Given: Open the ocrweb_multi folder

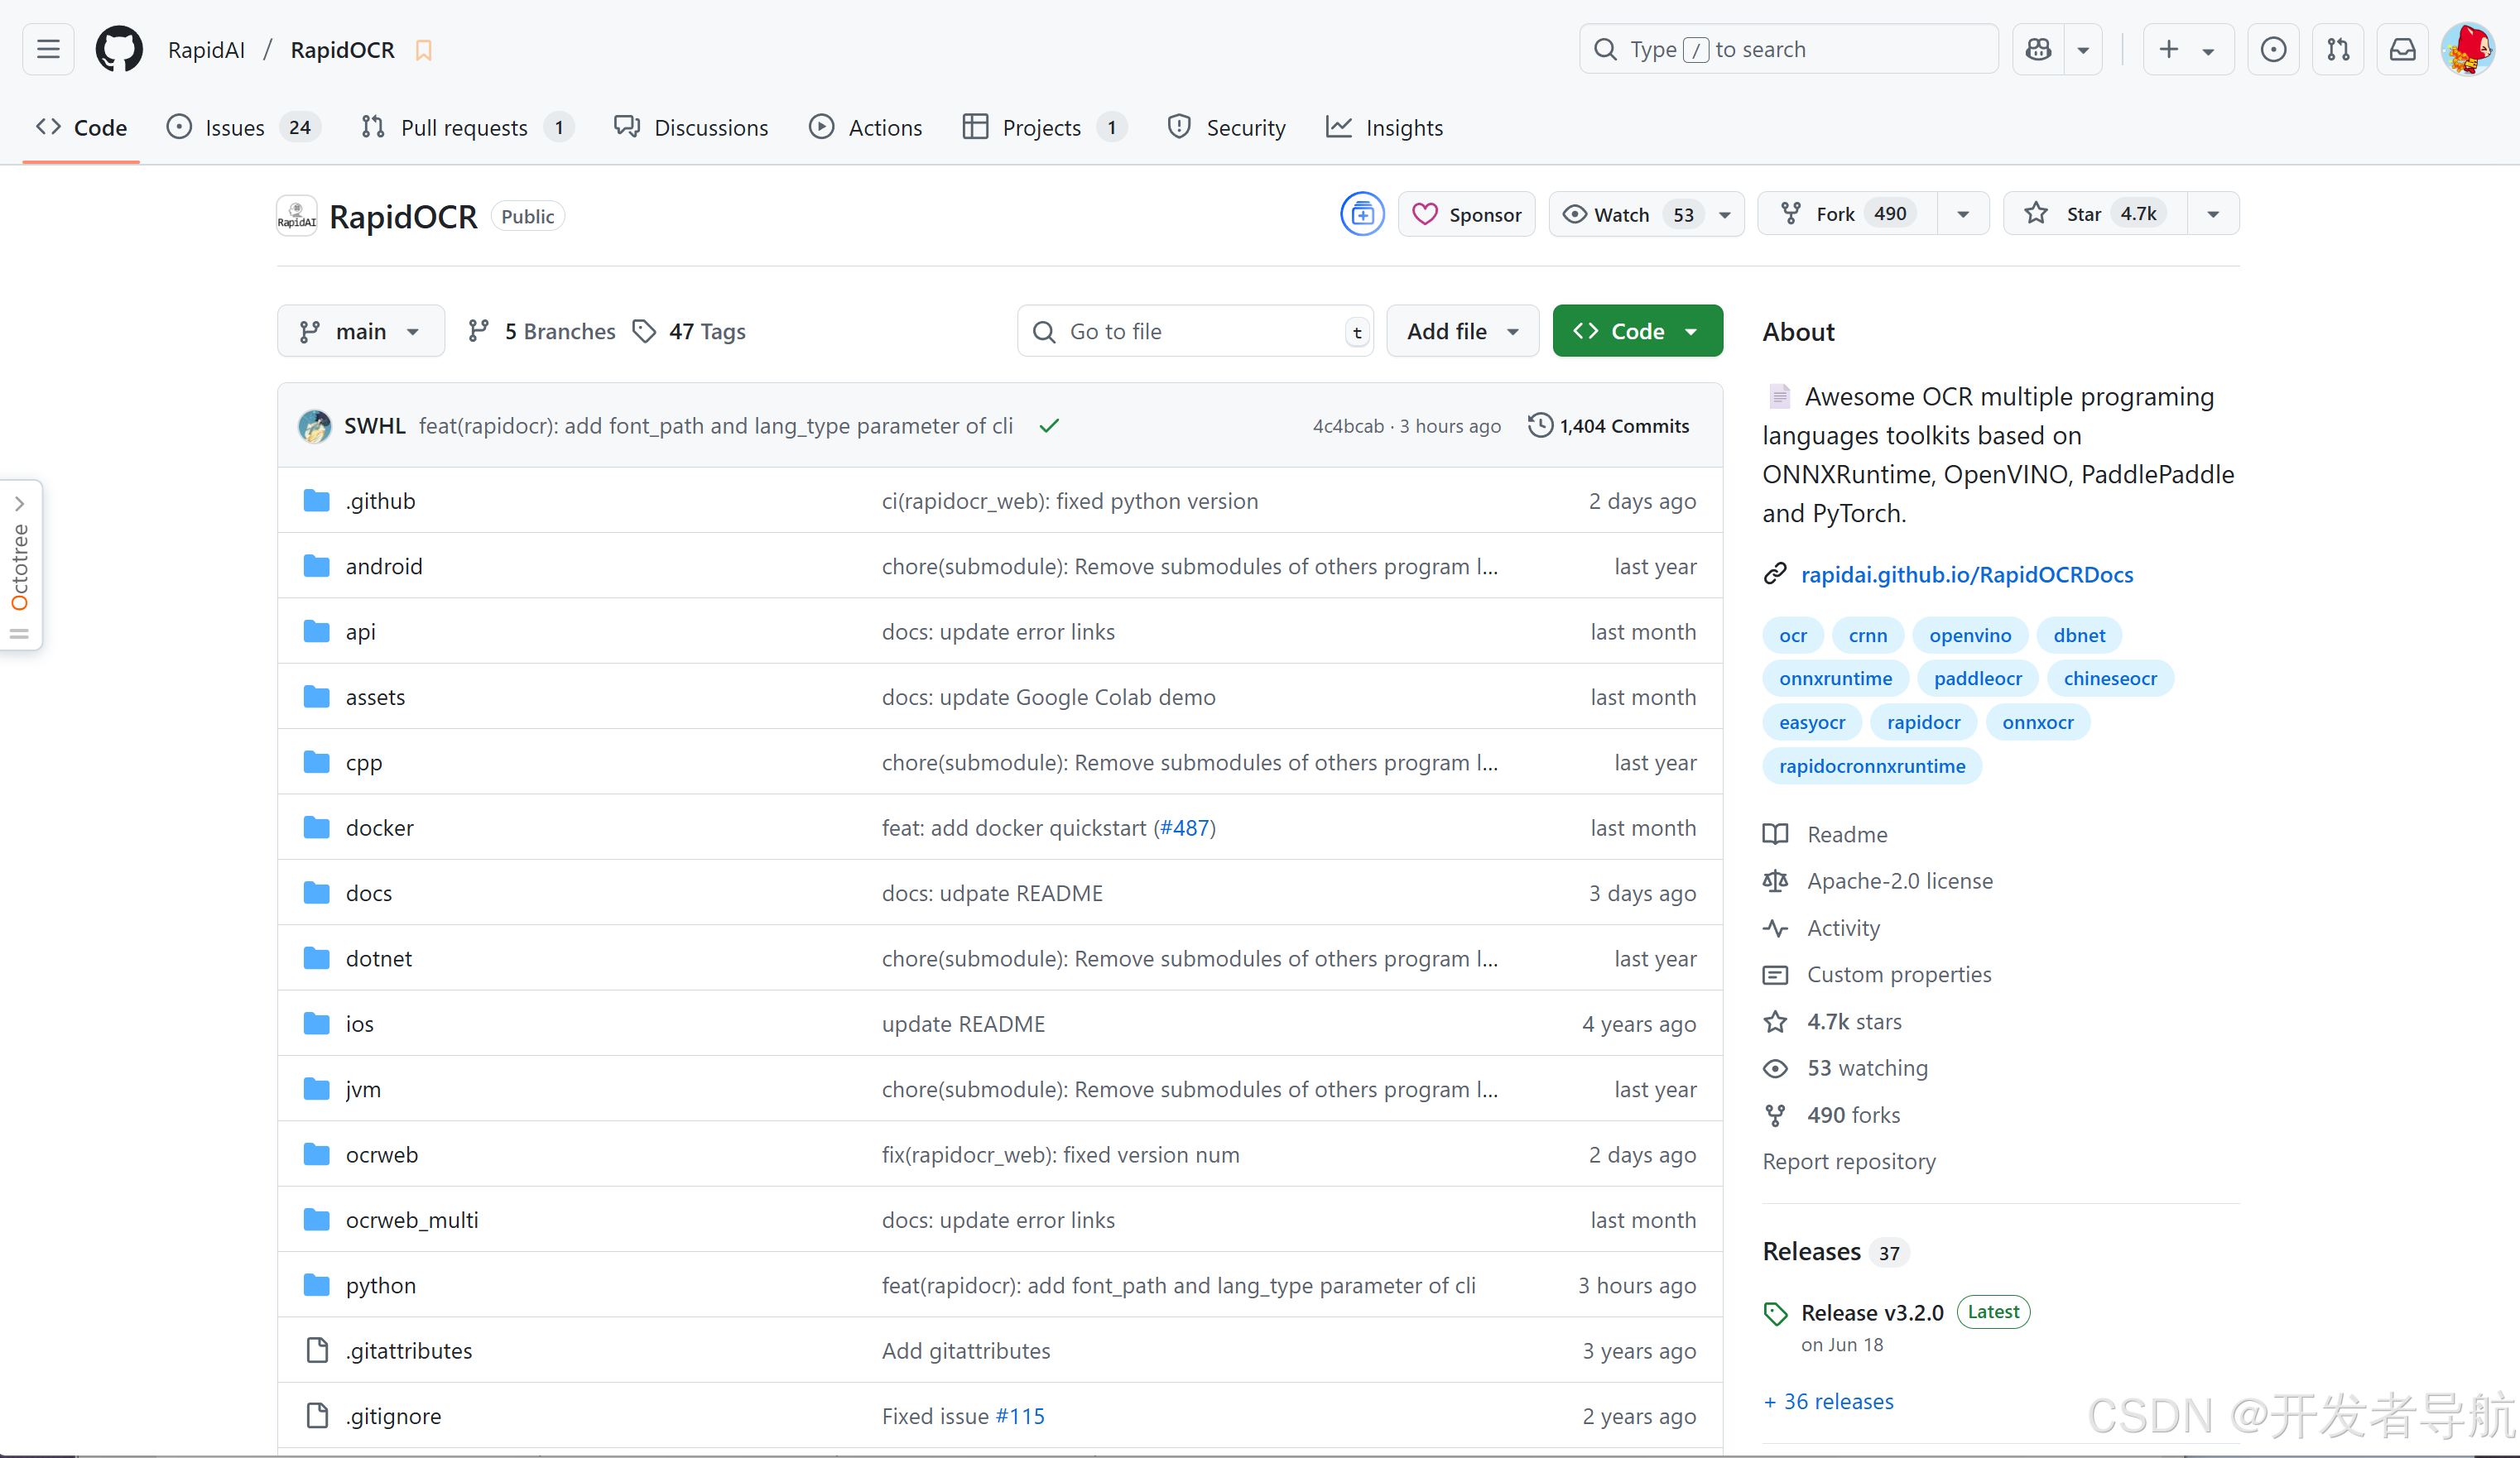Looking at the screenshot, I should tap(412, 1221).
